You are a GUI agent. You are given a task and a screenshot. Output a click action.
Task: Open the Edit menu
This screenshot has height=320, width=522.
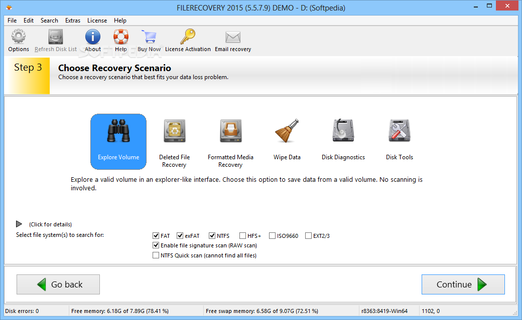pyautogui.click(x=28, y=20)
